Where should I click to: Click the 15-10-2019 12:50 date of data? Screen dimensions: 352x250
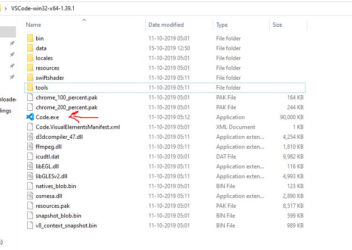point(169,48)
